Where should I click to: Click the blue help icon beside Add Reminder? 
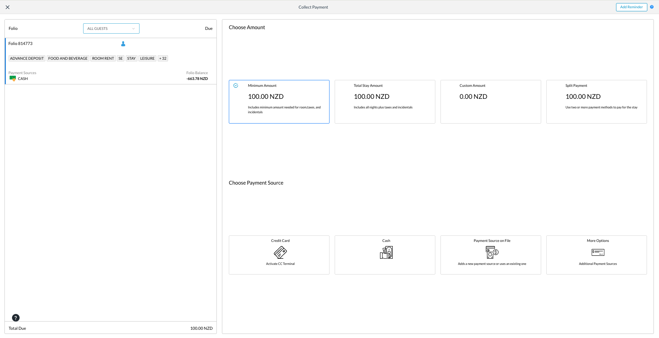651,7
